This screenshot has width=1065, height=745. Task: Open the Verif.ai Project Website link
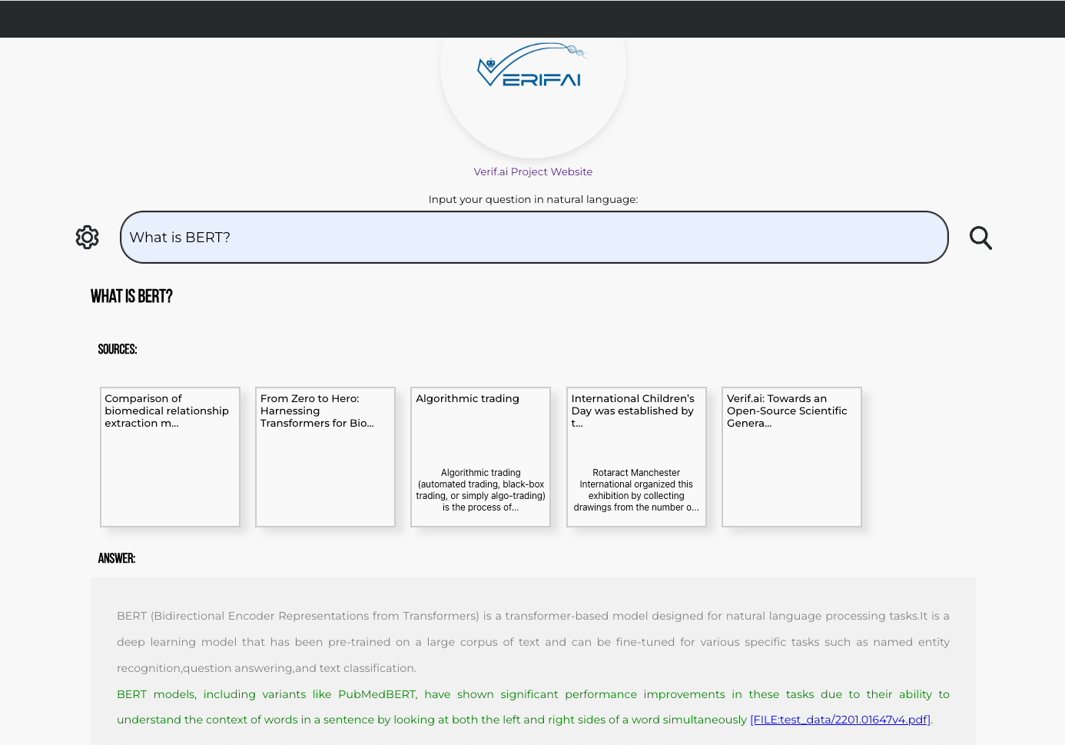(x=532, y=171)
